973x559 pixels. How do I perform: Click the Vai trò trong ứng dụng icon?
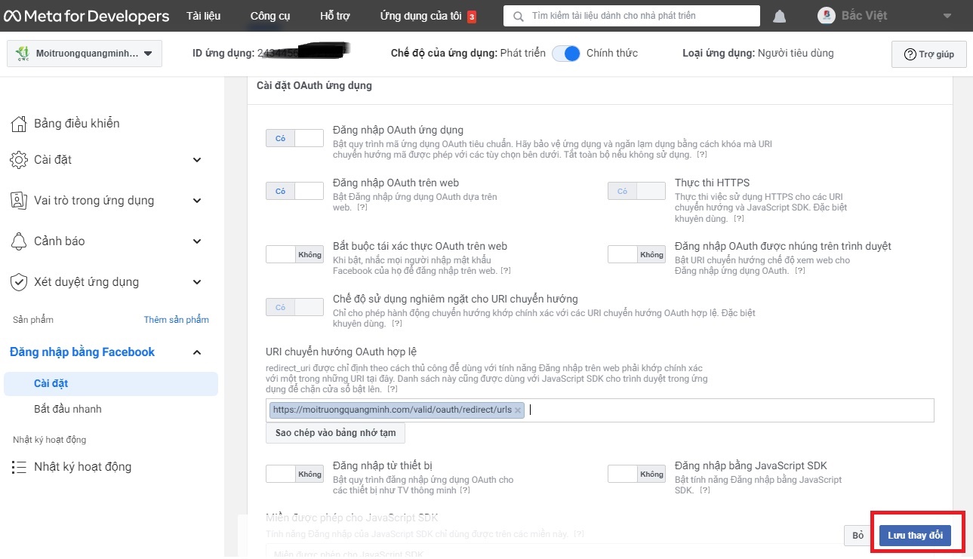(x=19, y=201)
